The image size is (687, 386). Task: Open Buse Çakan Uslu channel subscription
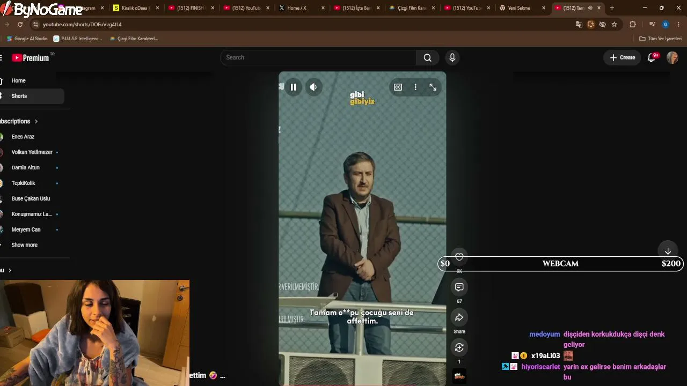[x=31, y=198]
